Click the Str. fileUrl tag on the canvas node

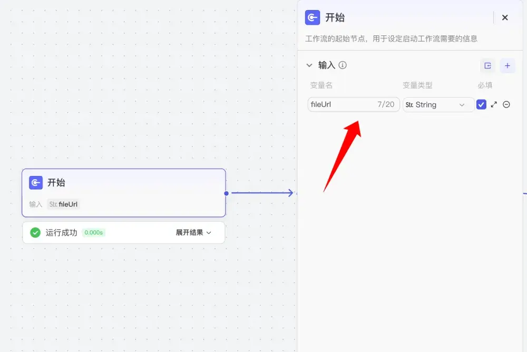tap(63, 204)
